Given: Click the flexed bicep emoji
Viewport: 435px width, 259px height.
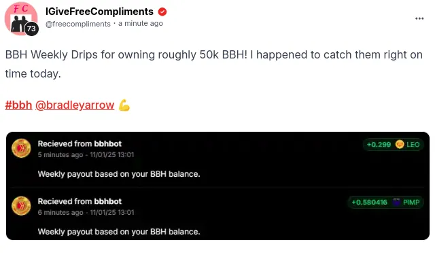Looking at the screenshot, I should (x=124, y=105).
